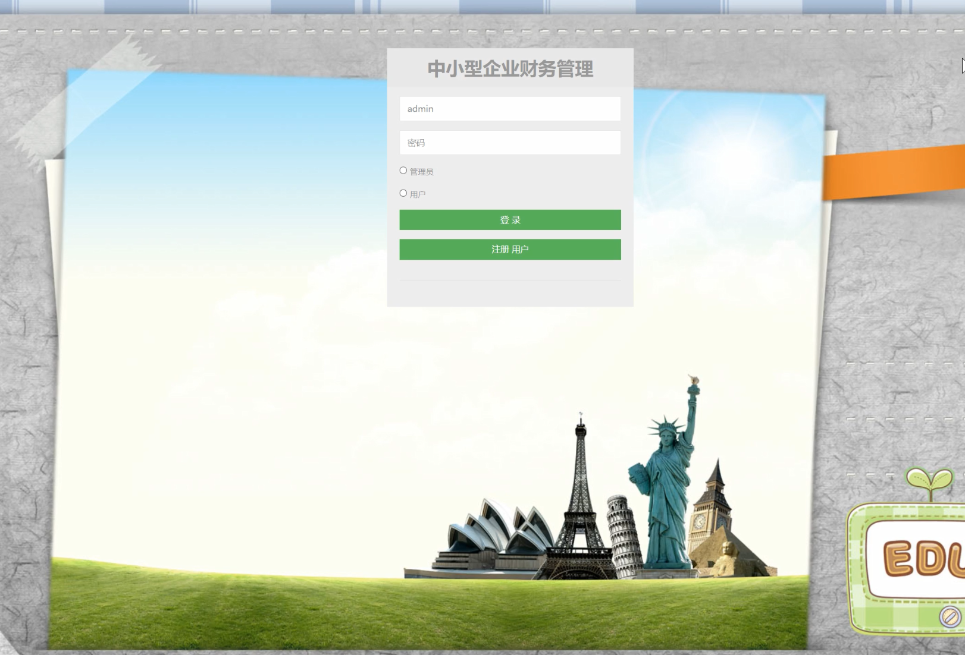Click the green 登录 login button
The image size is (965, 655).
510,220
